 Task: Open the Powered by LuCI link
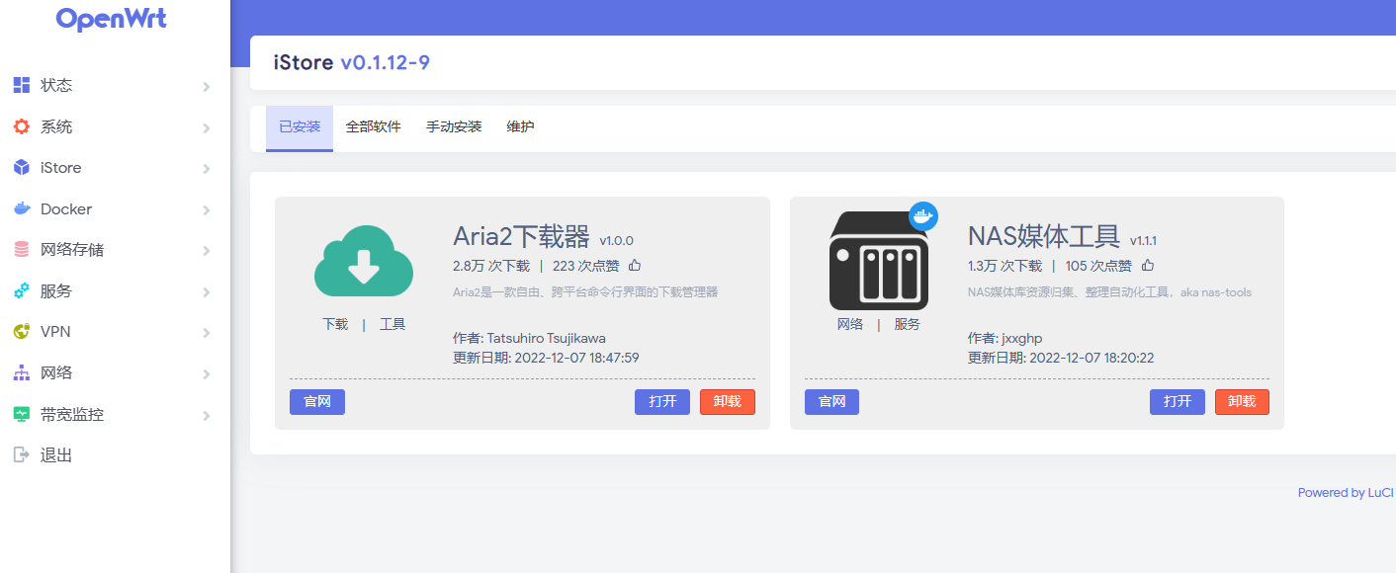click(1346, 493)
